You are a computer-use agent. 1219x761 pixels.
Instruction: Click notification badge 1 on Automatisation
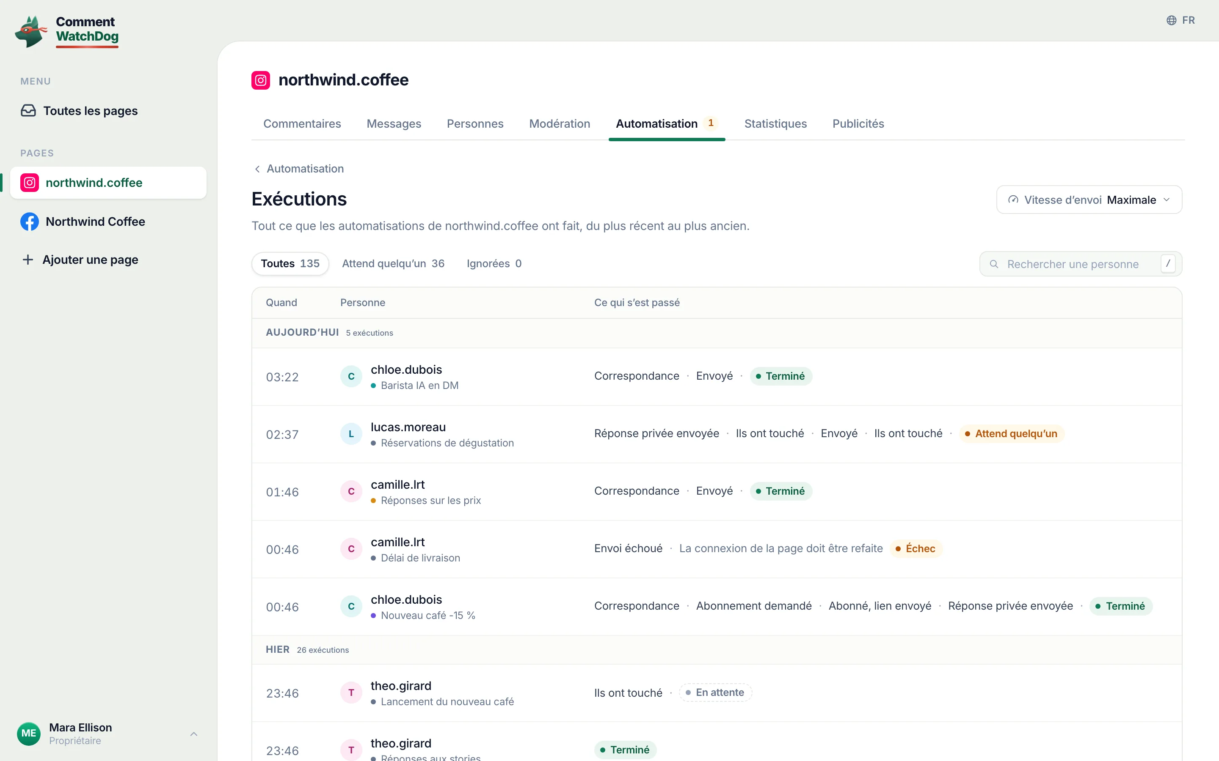pyautogui.click(x=711, y=123)
